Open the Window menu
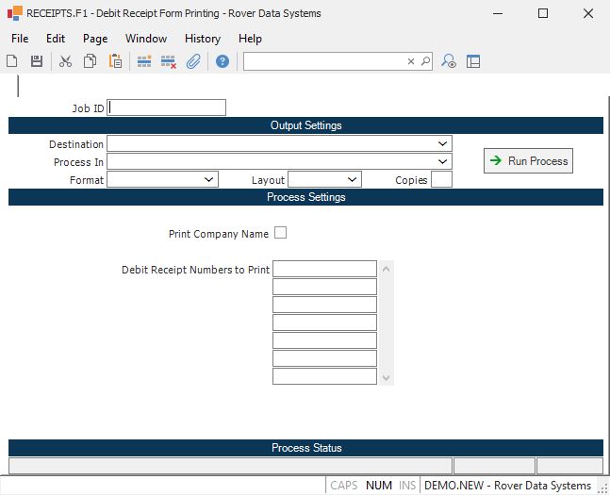 (x=146, y=39)
